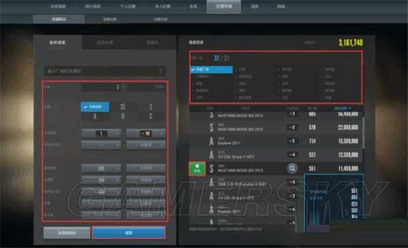Image resolution: width=408 pixels, height=248 pixels.
Task: Click the yellow balance amount 3,161,740
Action: [x=350, y=43]
